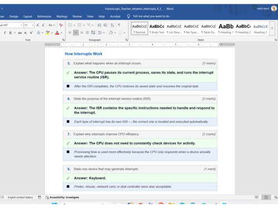Open Styles pane launcher
278x208 pixels.
coord(276,40)
